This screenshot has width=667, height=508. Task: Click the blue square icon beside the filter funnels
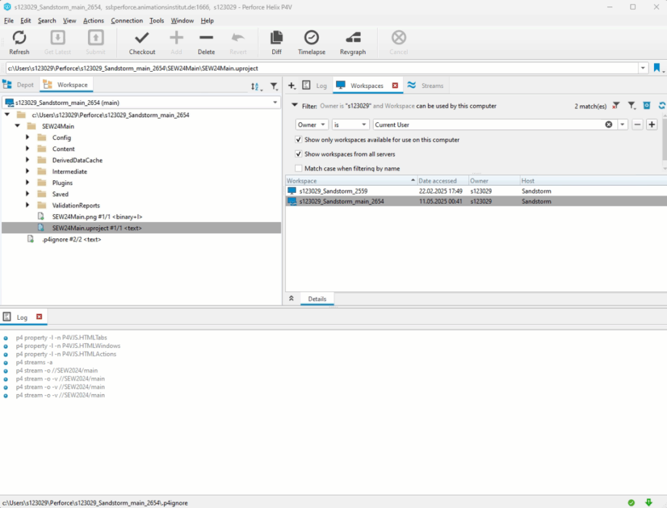[x=647, y=106]
